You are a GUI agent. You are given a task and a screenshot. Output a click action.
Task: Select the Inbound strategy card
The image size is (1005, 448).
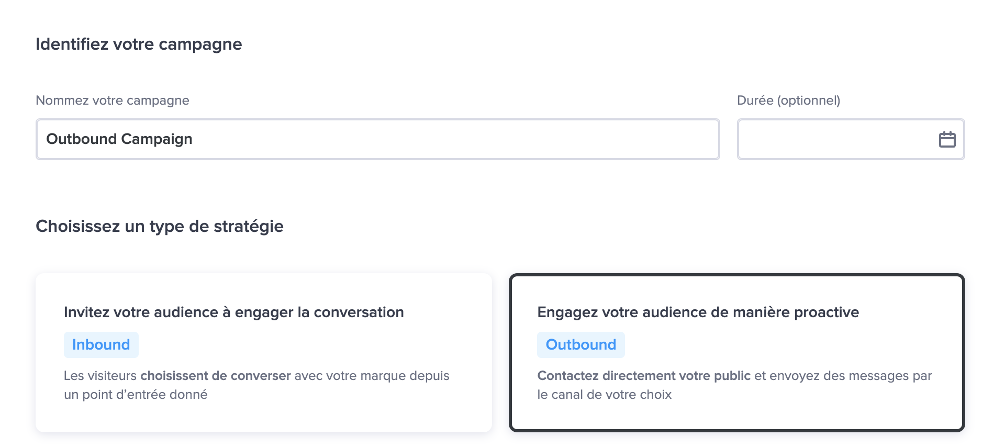click(x=264, y=353)
